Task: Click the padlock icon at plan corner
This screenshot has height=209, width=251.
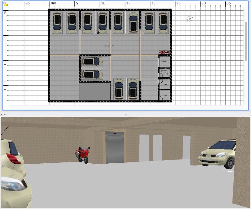Action: tap(6, 4)
